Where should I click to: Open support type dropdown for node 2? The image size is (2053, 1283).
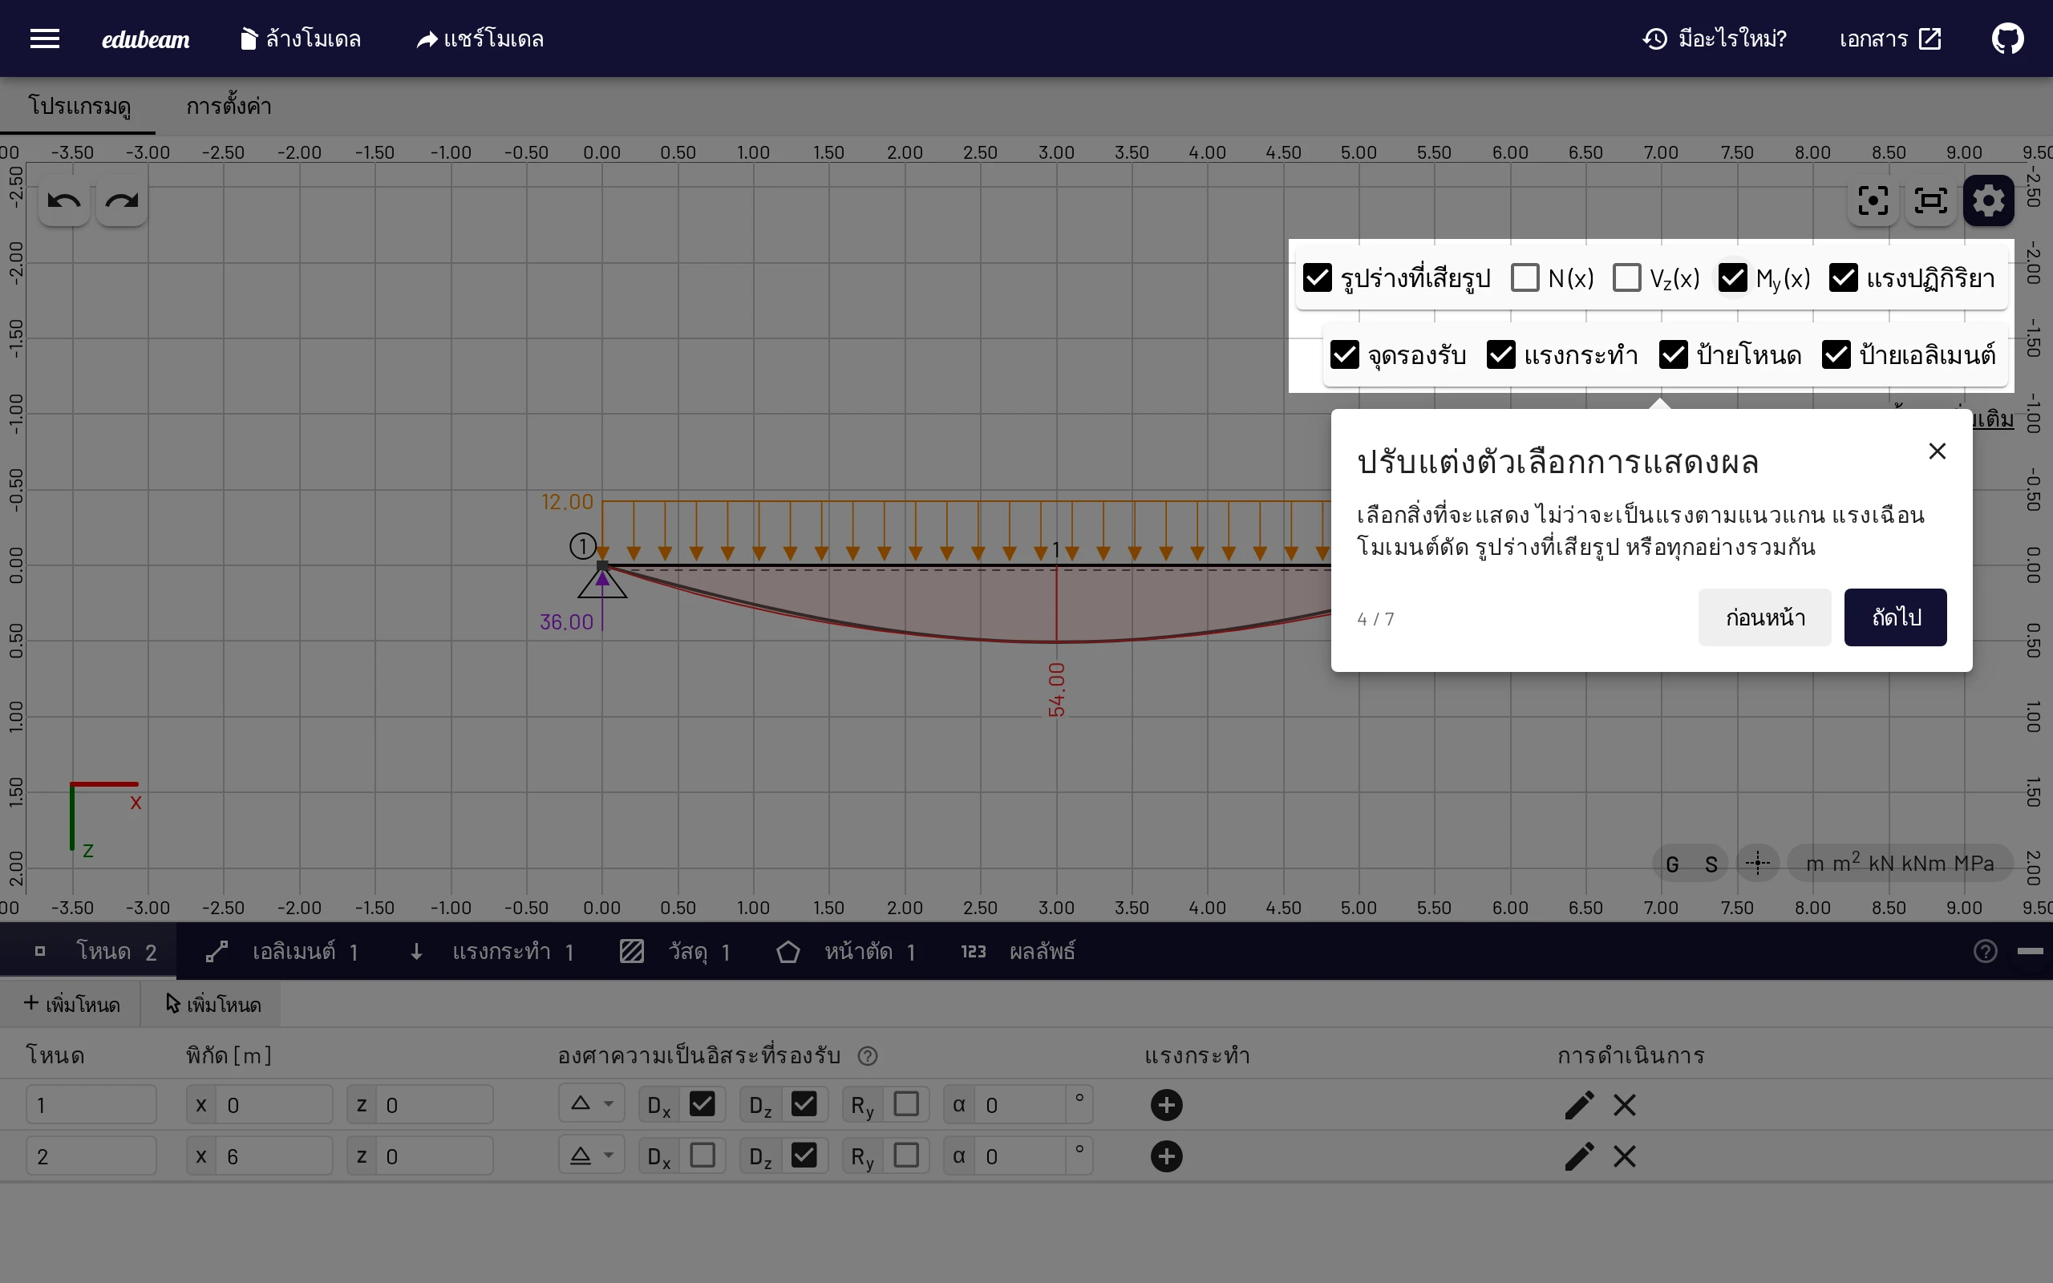pyautogui.click(x=591, y=1156)
